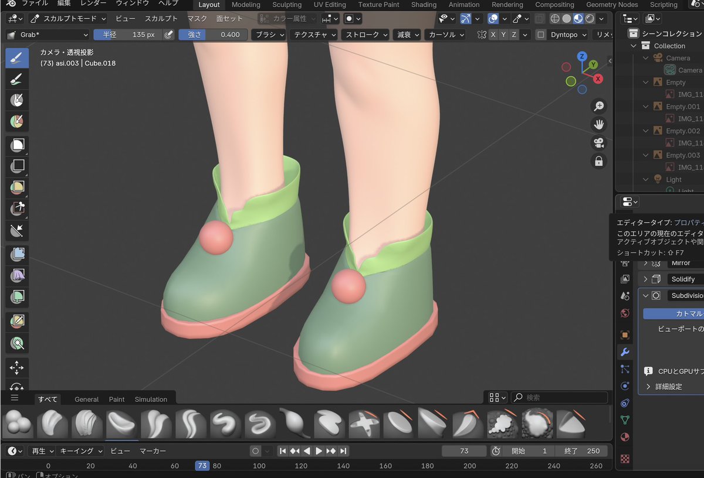Click the カトマル subdivision type button
704x478 pixels.
[674, 313]
